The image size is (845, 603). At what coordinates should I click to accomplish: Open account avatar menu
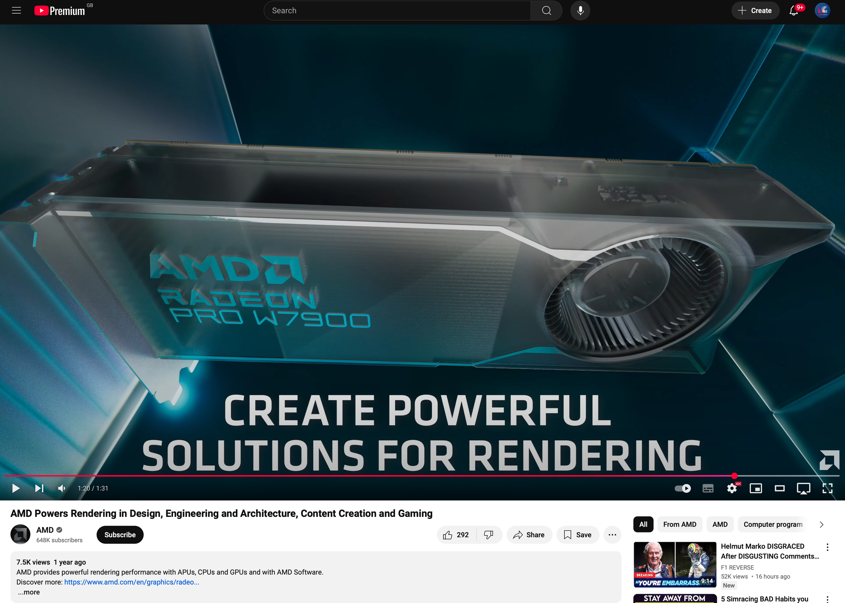(822, 10)
